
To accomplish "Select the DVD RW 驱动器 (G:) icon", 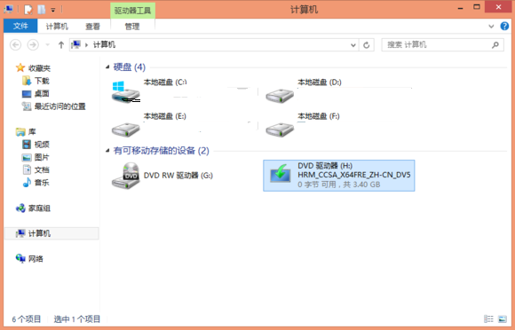I will 126,176.
